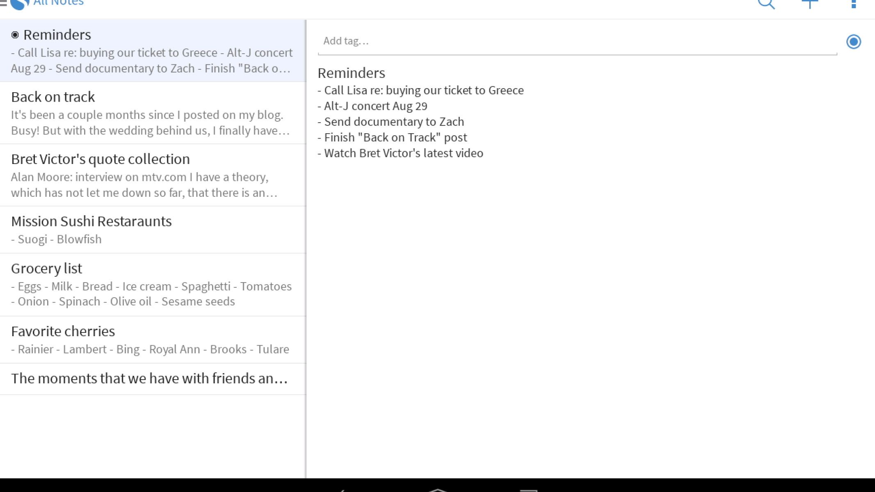This screenshot has height=492, width=875.
Task: Open the All Notes title dropdown
Action: [58, 3]
